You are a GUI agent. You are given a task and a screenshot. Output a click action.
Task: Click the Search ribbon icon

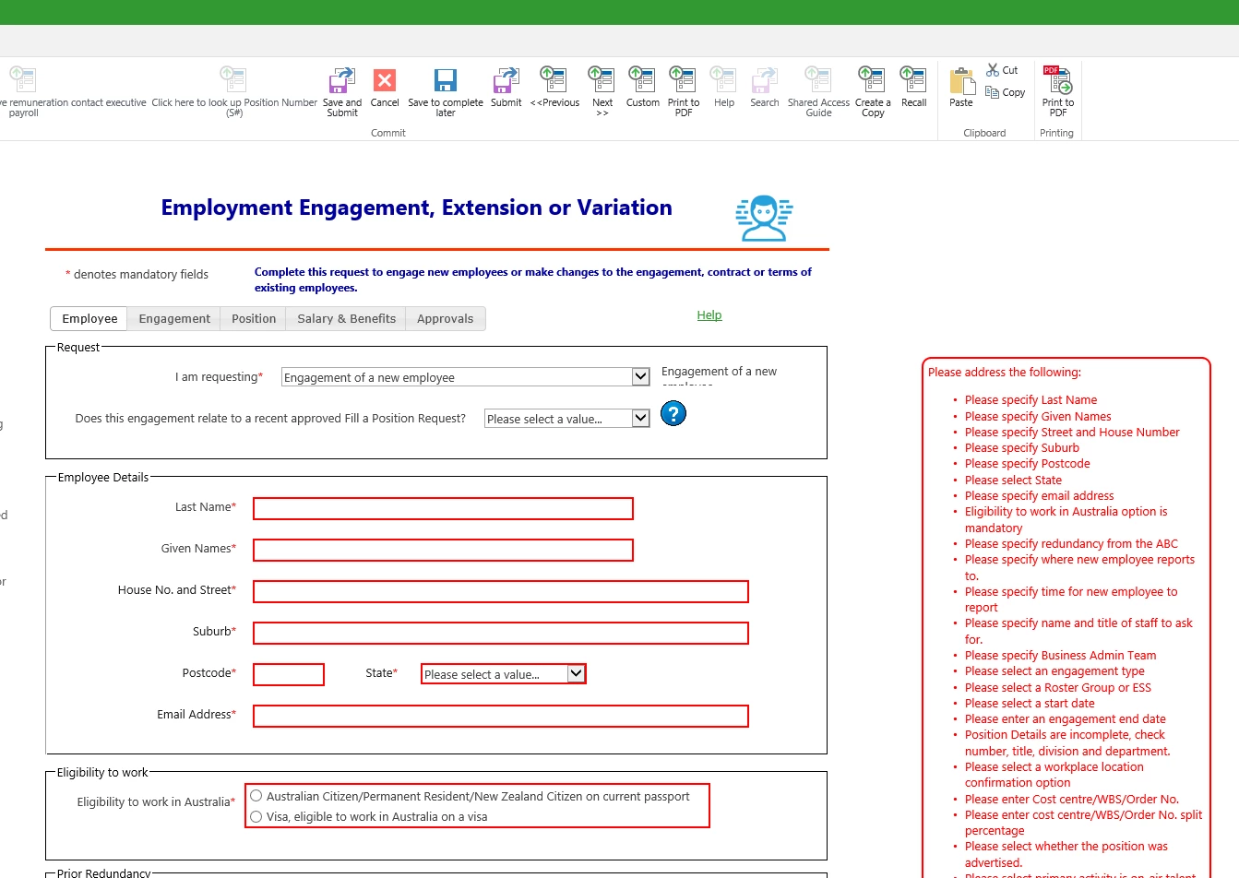point(765,80)
